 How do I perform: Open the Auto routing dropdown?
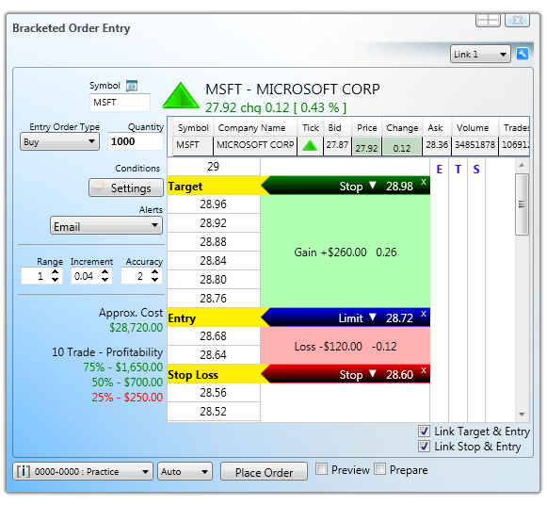coord(185,471)
